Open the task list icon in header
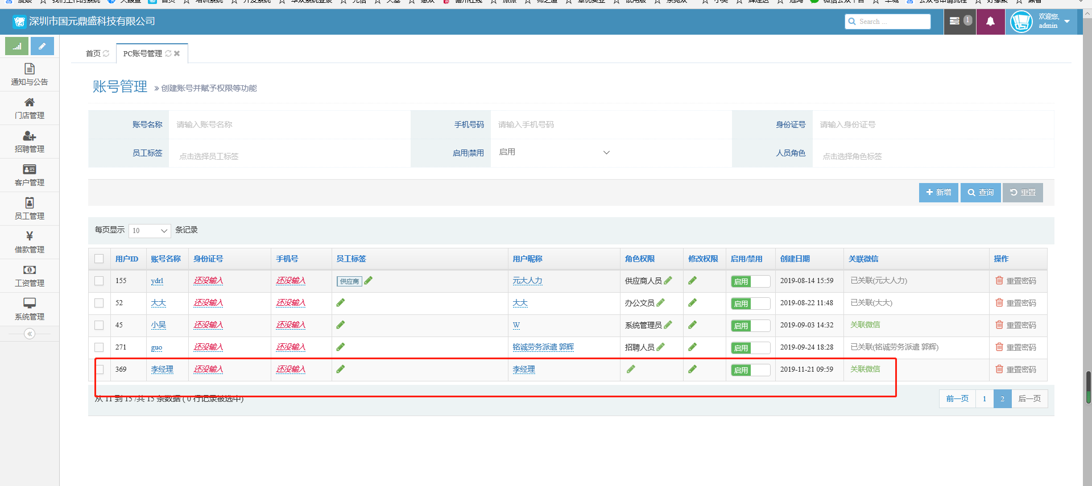 (x=955, y=22)
